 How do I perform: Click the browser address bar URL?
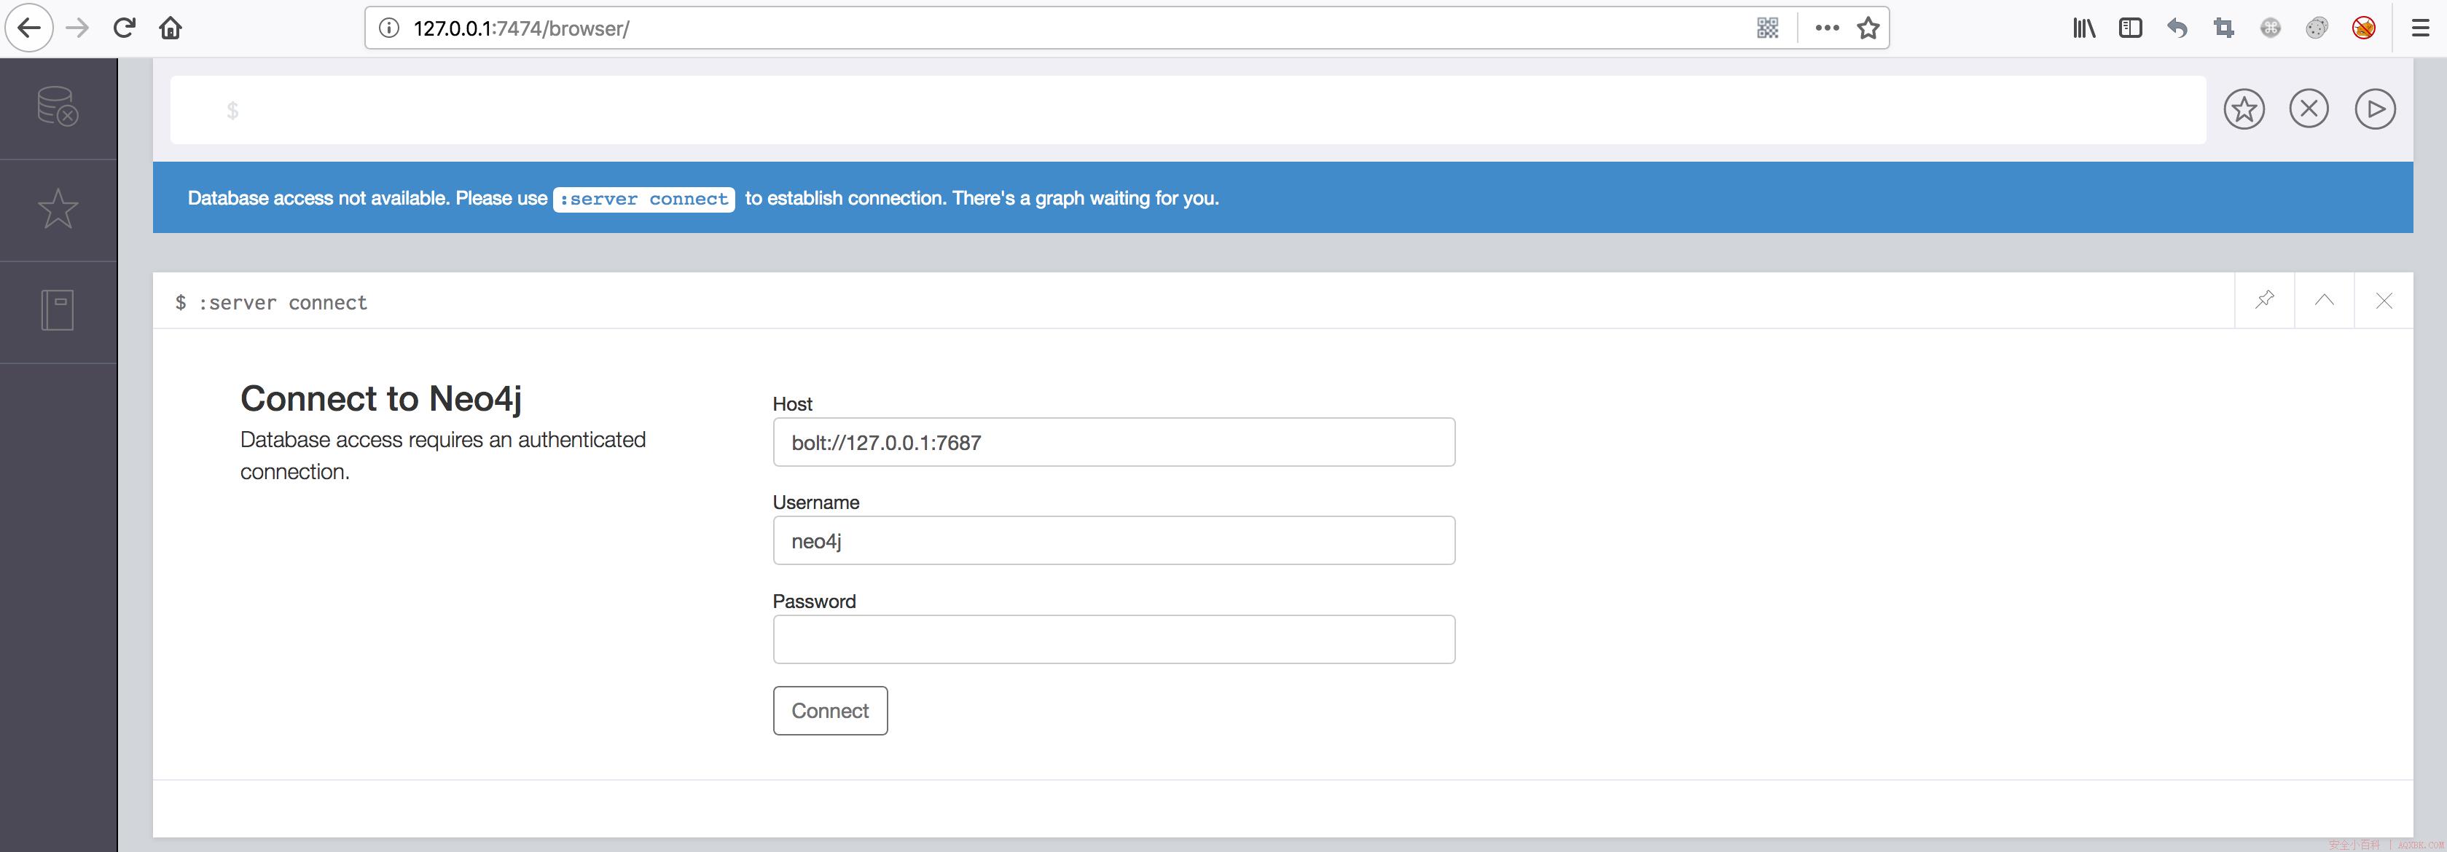[522, 28]
